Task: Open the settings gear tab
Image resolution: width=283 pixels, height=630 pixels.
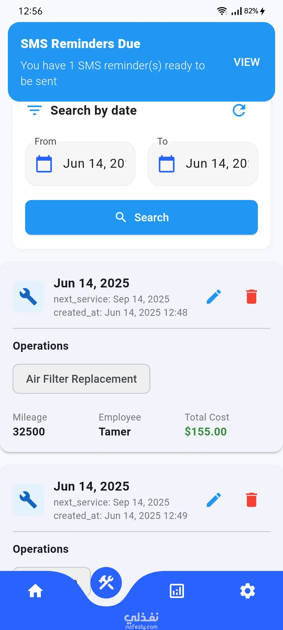Action: (248, 591)
